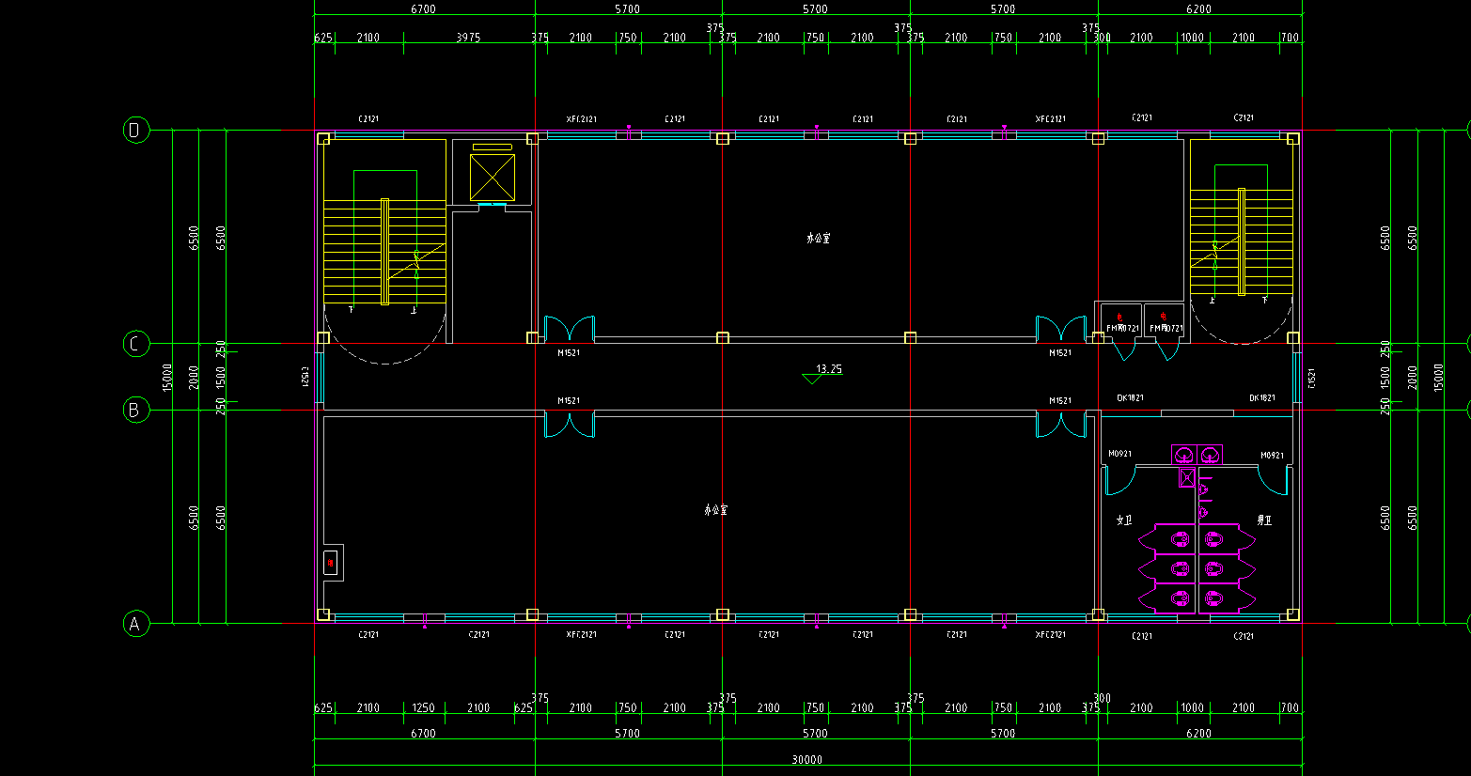The width and height of the screenshot is (1471, 776).
Task: Click the axis bubble labeled D
Action: (136, 130)
